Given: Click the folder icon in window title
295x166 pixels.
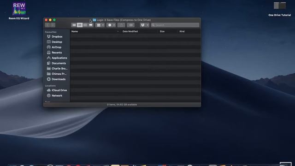Looking at the screenshot, I should point(94,20).
